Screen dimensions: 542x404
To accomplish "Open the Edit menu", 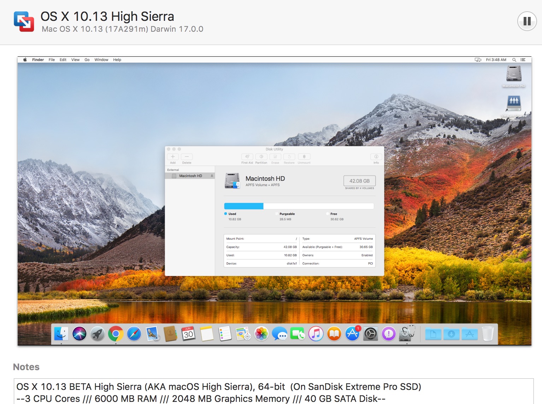I will (x=63, y=60).
